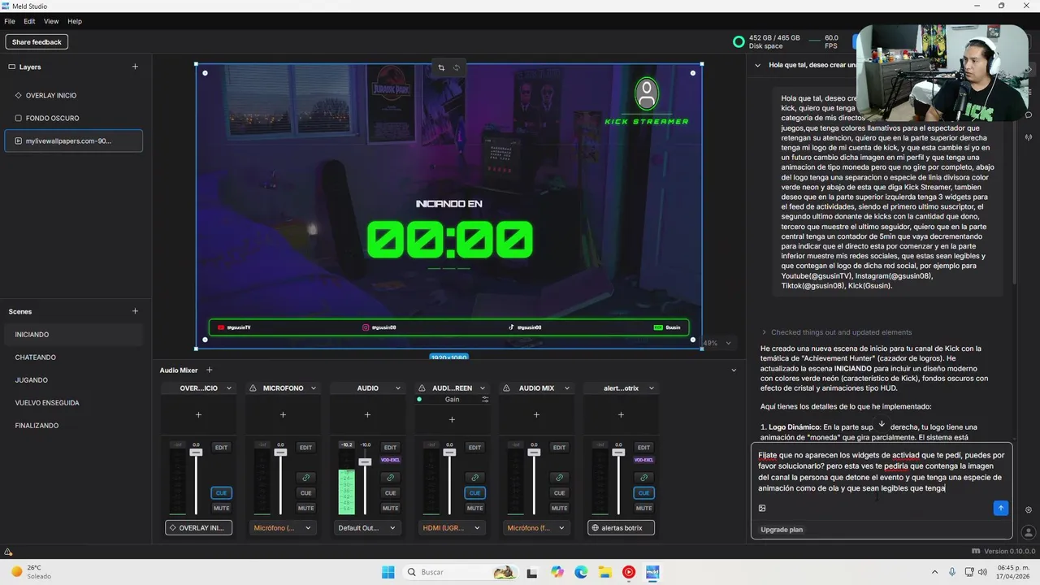Viewport: 1040px width, 585px height.
Task: Click the Upgrade plan button
Action: tap(782, 530)
